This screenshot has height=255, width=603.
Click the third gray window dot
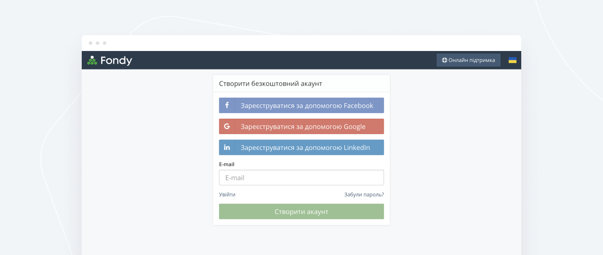105,43
